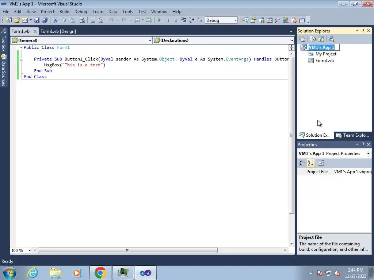Open the toolbar options overflow arrow
Image resolution: width=374 pixels, height=280 pixels.
tap(308, 21)
